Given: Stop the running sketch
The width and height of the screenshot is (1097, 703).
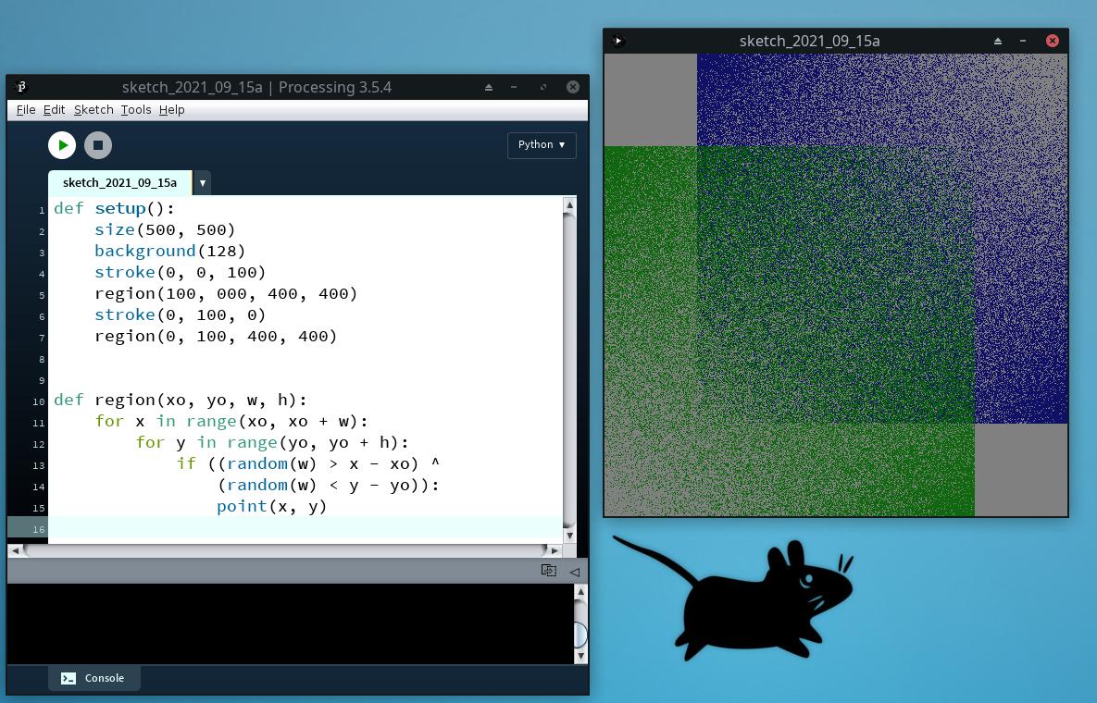Looking at the screenshot, I should click(98, 144).
